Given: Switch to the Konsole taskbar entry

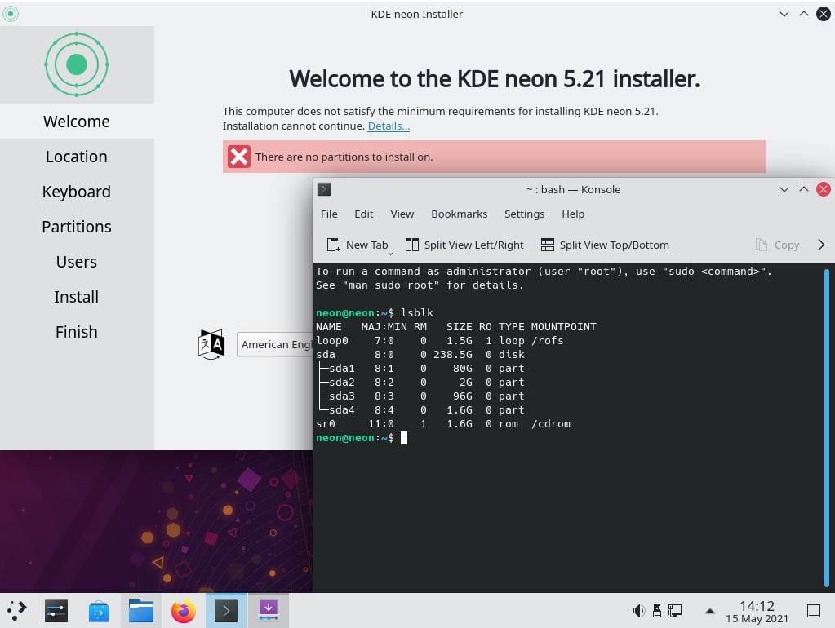Looking at the screenshot, I should [x=226, y=610].
